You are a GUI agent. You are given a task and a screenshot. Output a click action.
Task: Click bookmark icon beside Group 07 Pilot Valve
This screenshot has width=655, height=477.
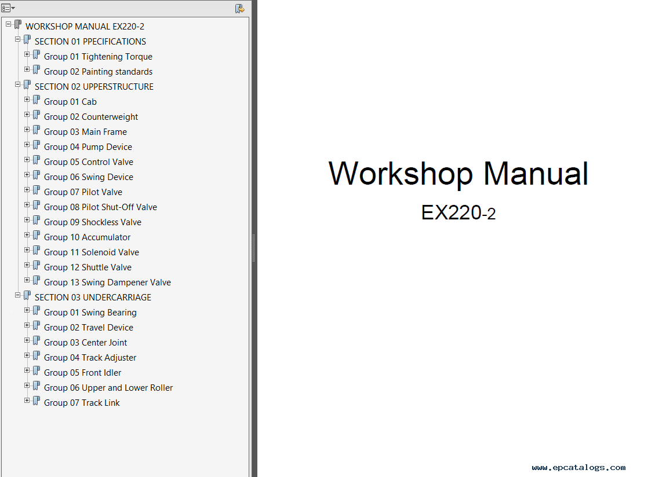[x=37, y=190]
